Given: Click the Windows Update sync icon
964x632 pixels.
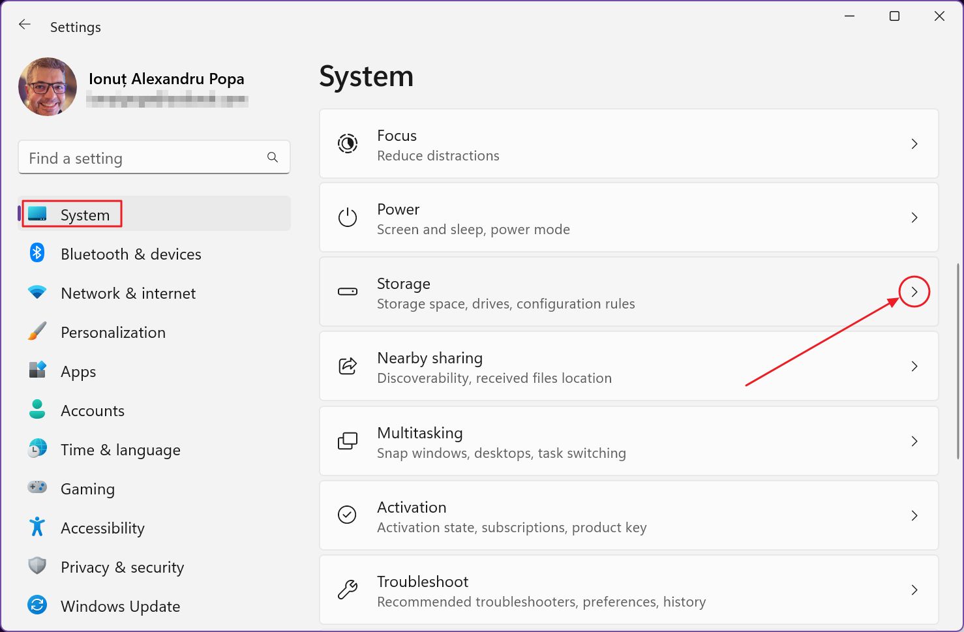Looking at the screenshot, I should coord(37,605).
